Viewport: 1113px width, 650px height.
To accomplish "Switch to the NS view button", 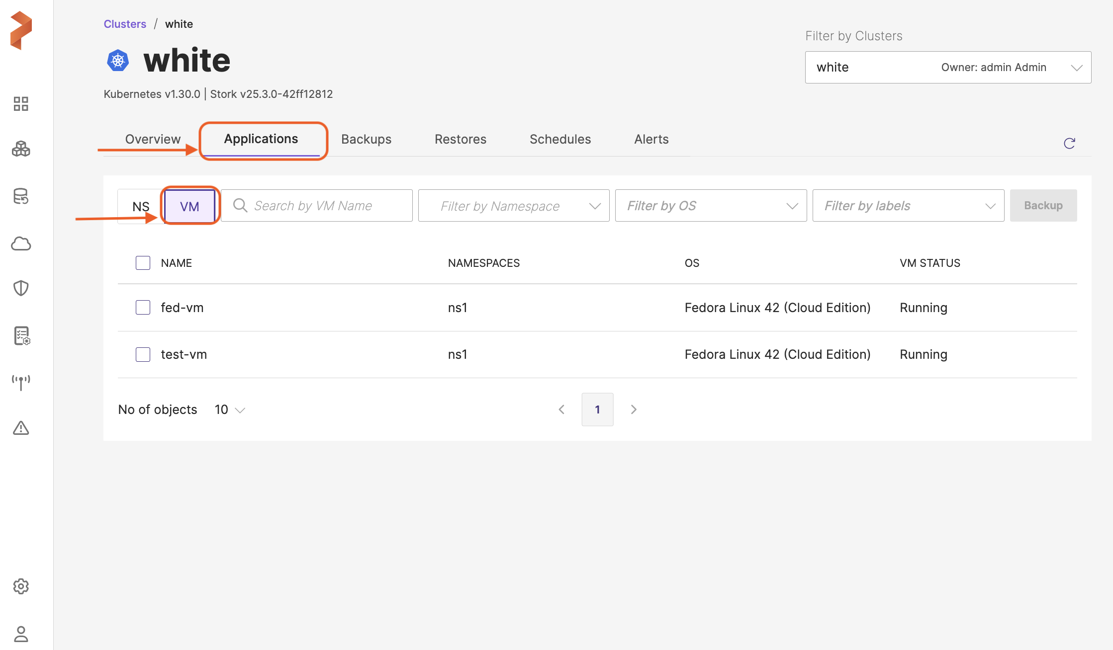I will (140, 206).
